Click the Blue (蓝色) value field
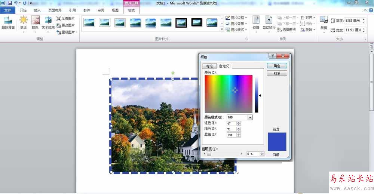 point(232,135)
